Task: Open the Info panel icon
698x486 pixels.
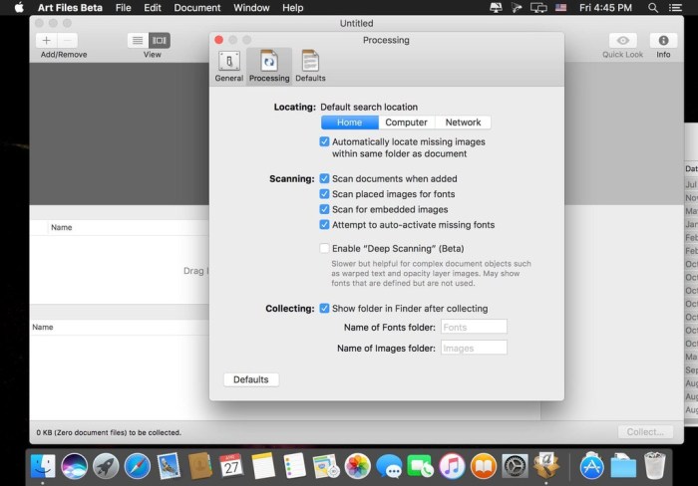Action: pyautogui.click(x=663, y=41)
